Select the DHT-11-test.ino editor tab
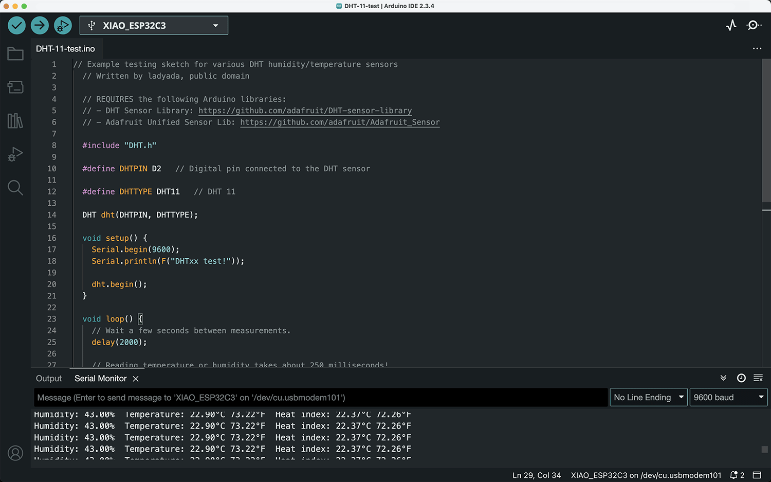This screenshot has height=482, width=771. pos(65,48)
